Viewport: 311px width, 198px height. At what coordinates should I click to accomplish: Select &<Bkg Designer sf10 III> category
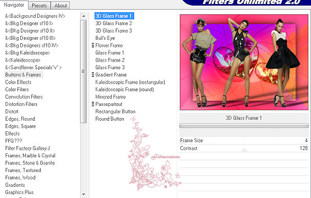(31, 38)
